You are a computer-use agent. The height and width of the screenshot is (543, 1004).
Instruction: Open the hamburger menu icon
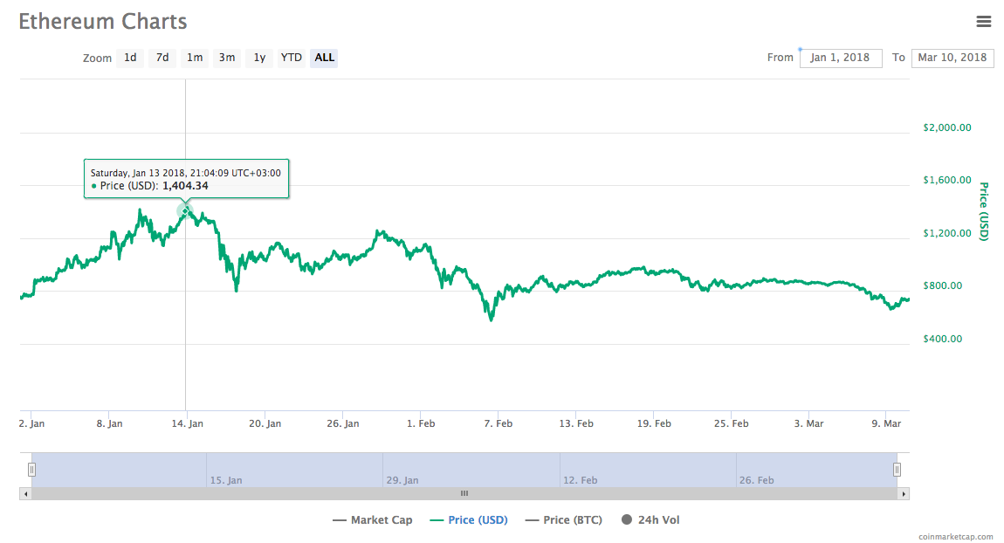point(984,22)
